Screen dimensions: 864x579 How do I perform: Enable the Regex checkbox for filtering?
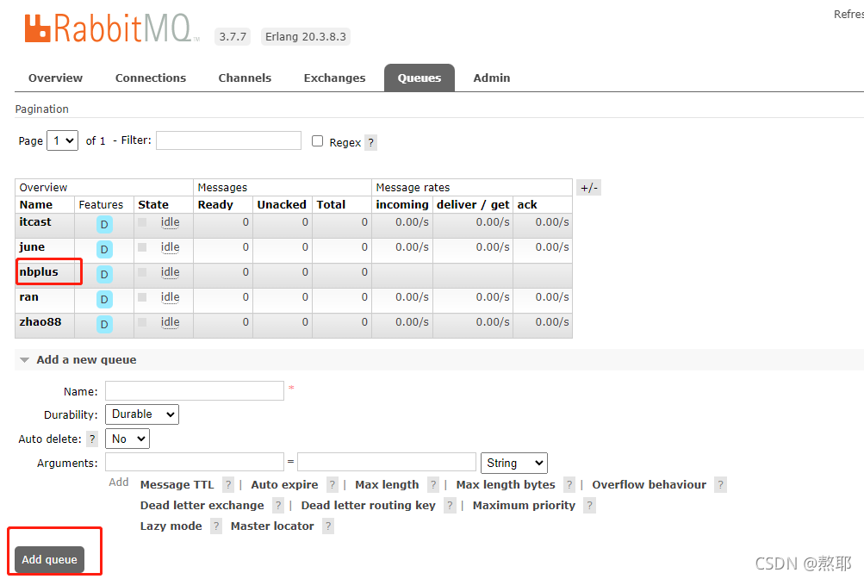point(317,141)
